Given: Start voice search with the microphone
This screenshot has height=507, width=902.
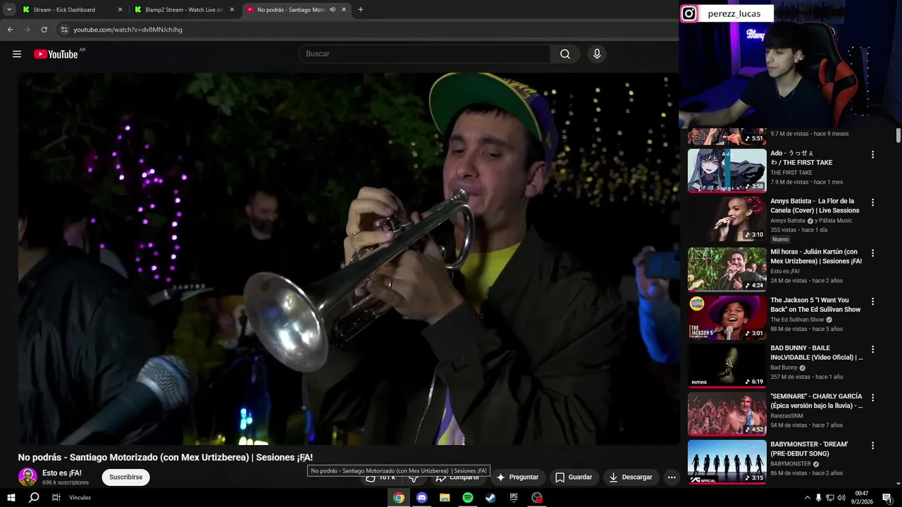Looking at the screenshot, I should [x=597, y=54].
